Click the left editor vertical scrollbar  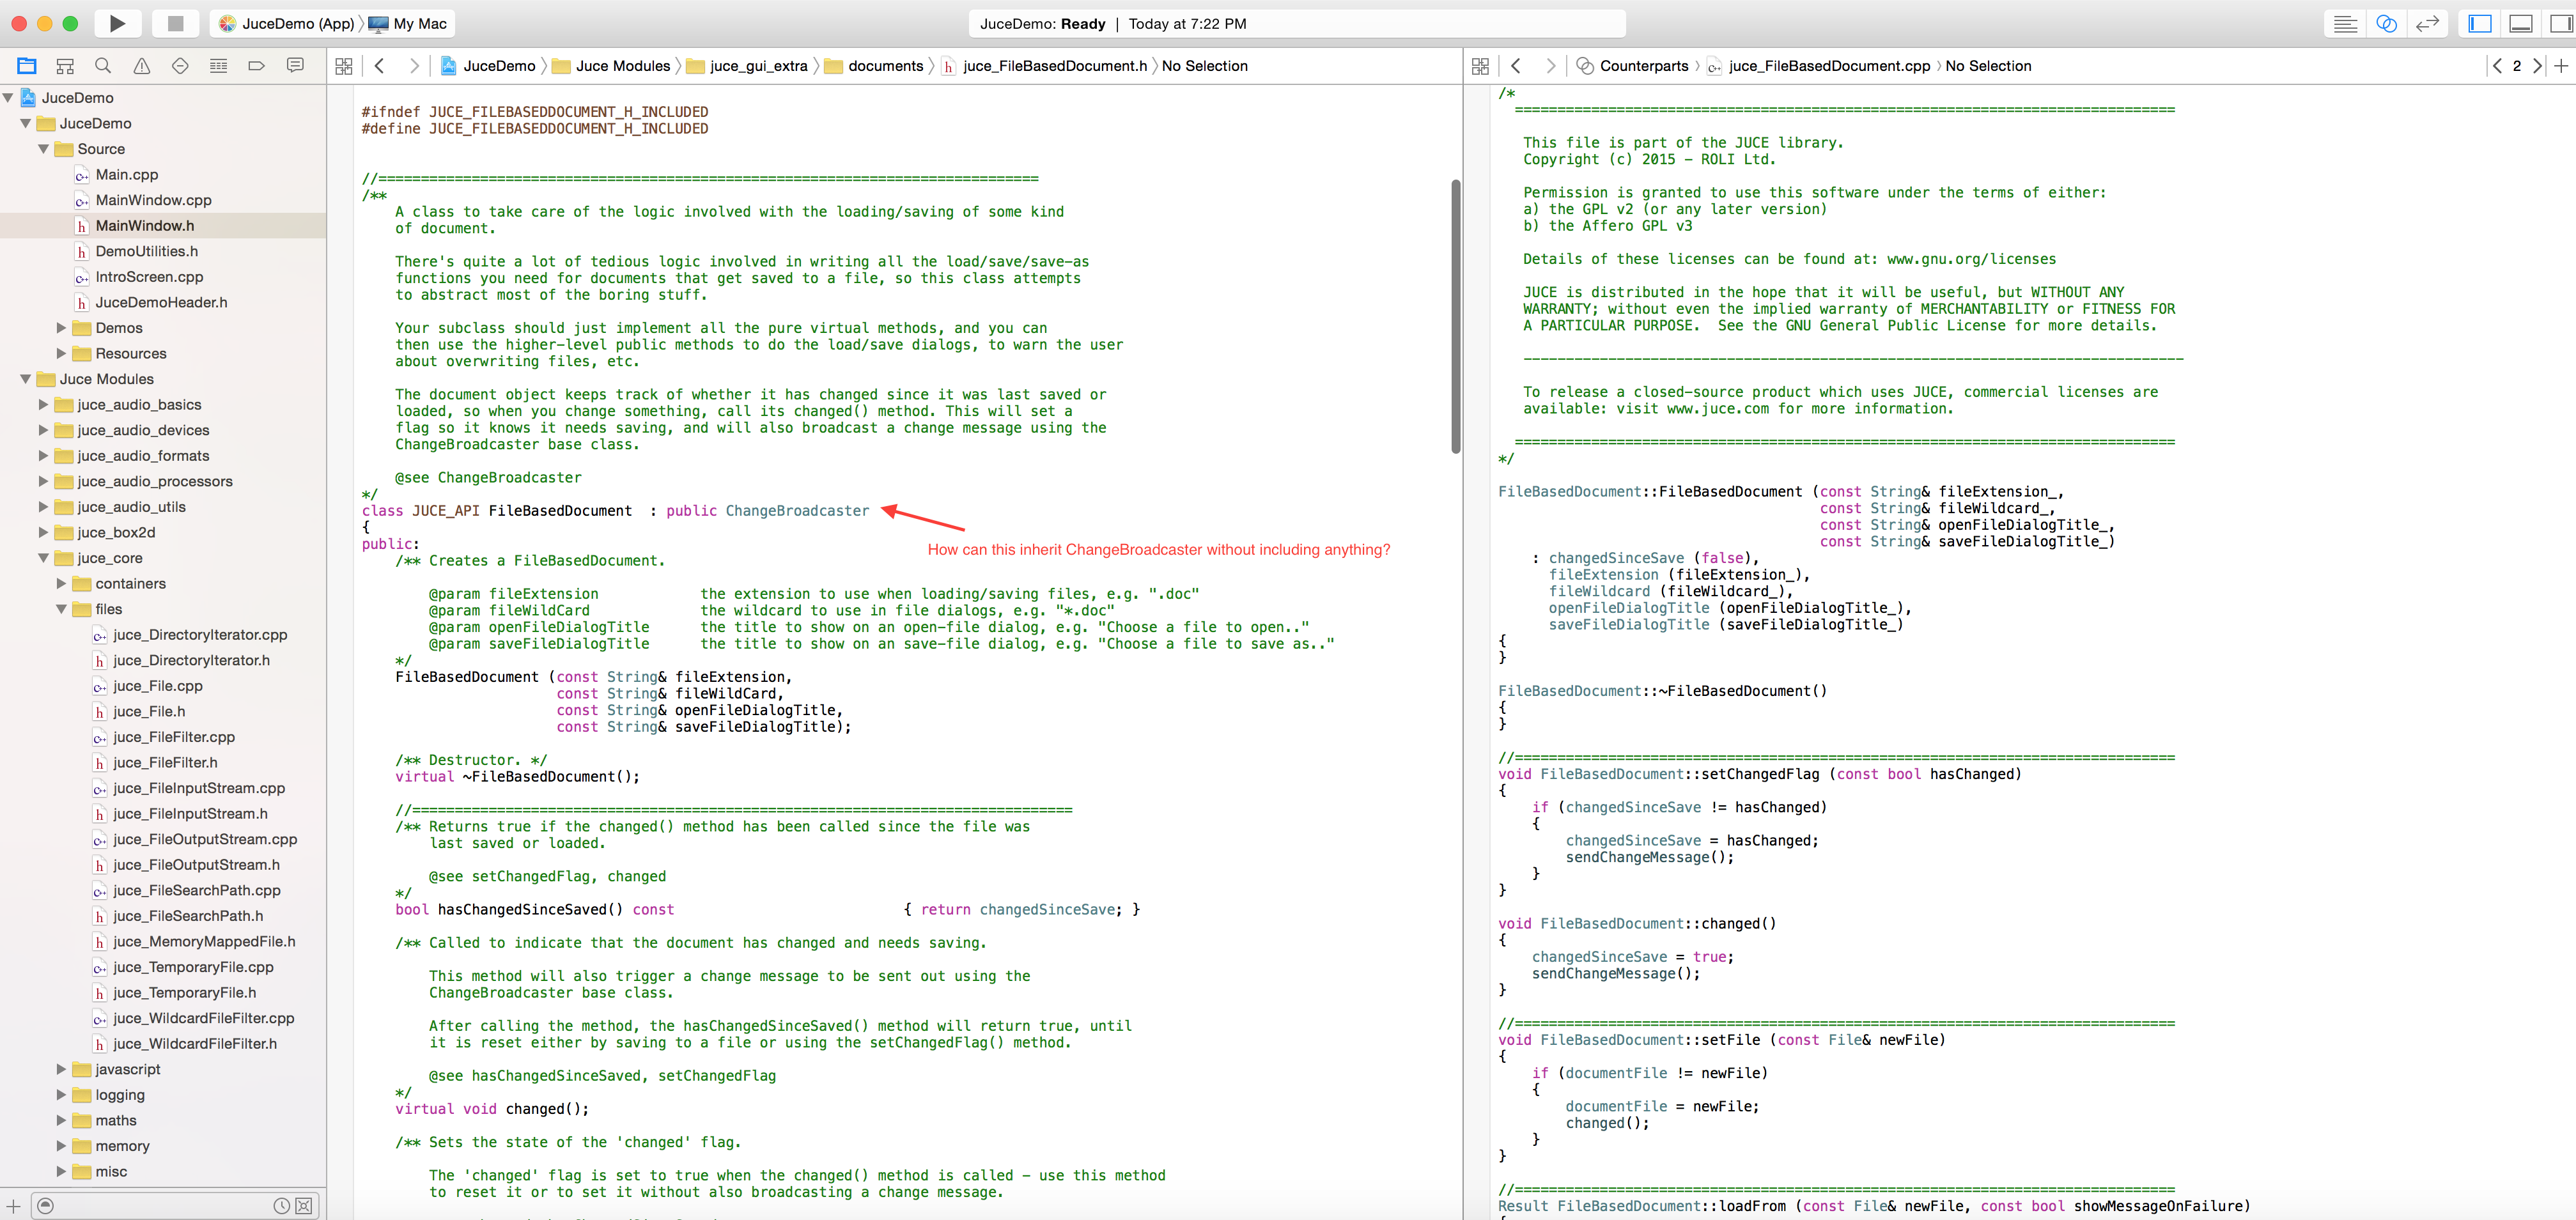click(1455, 316)
